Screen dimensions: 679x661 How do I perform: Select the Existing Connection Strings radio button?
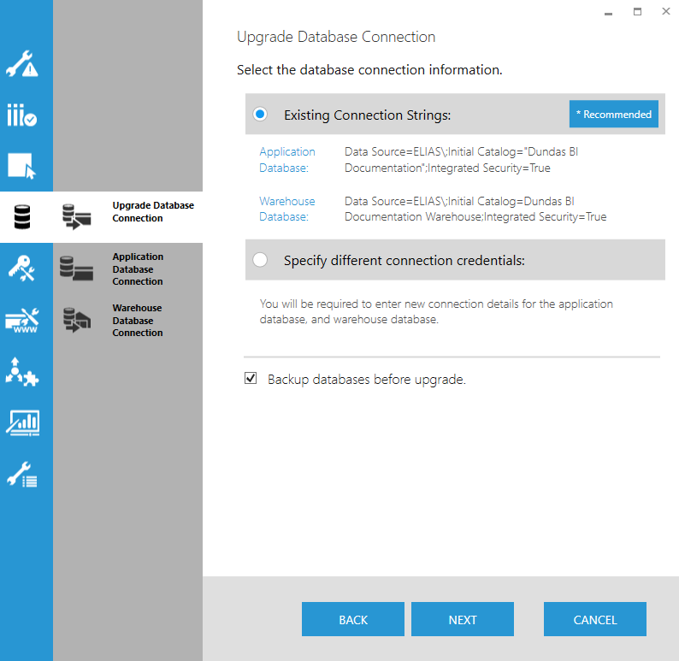pyautogui.click(x=261, y=115)
